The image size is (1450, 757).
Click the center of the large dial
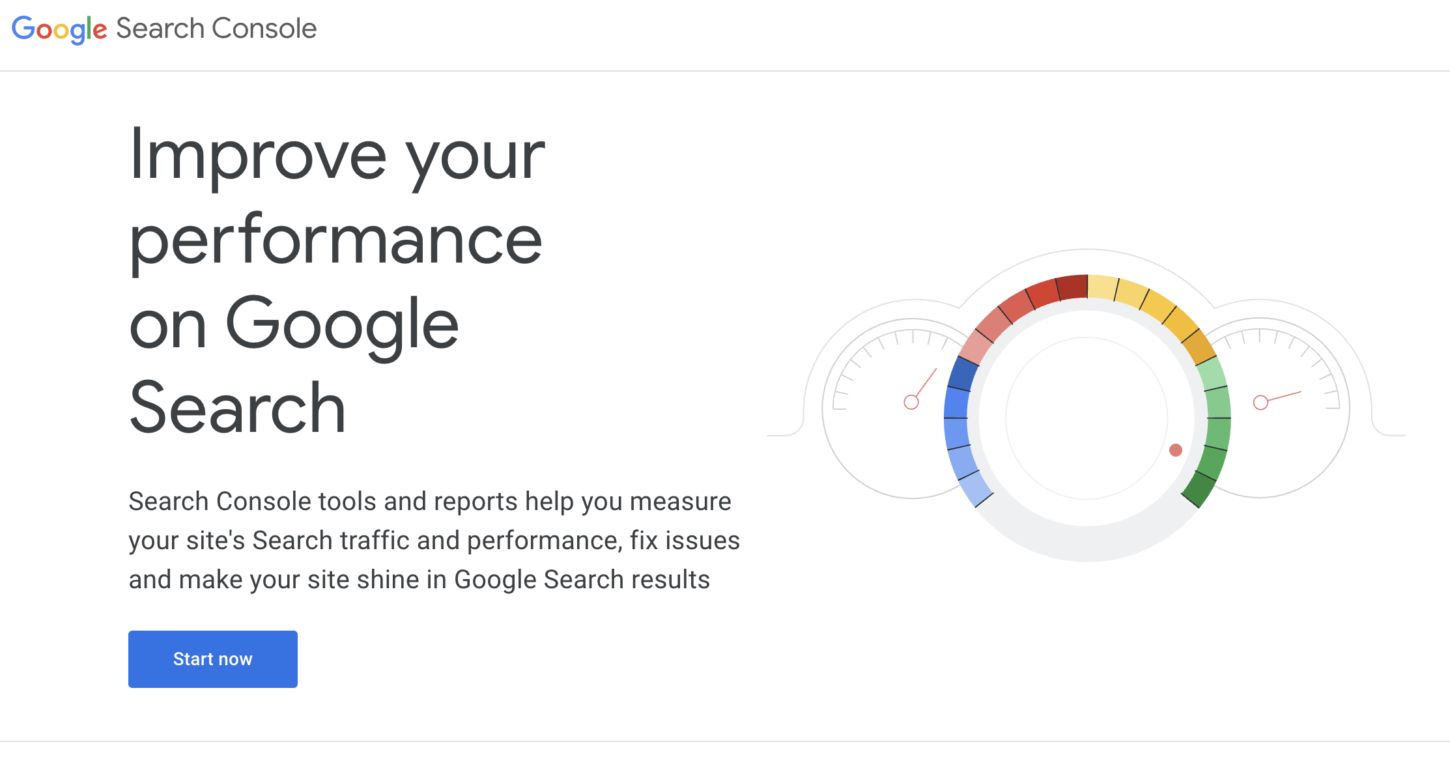coord(1087,418)
